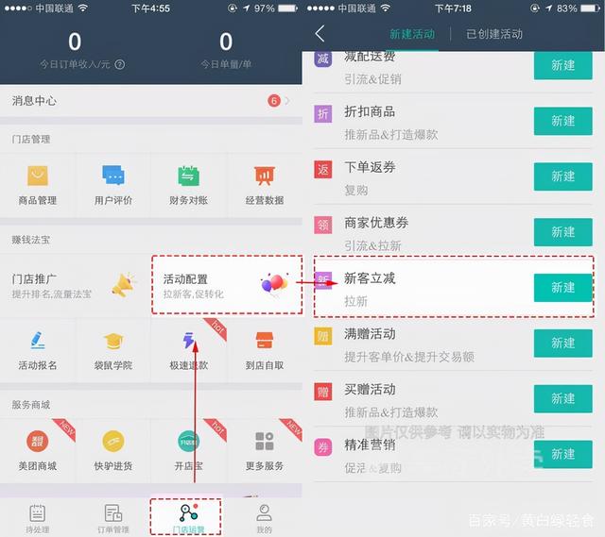Viewport: 605px width, 537px height.
Task: Open 快驴进货 purchasing icon
Action: tap(113, 441)
